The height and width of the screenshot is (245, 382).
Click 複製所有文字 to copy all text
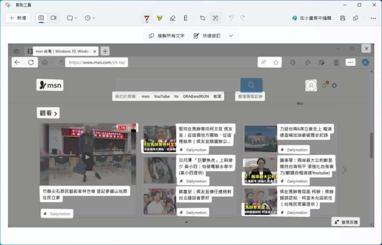coord(167,36)
